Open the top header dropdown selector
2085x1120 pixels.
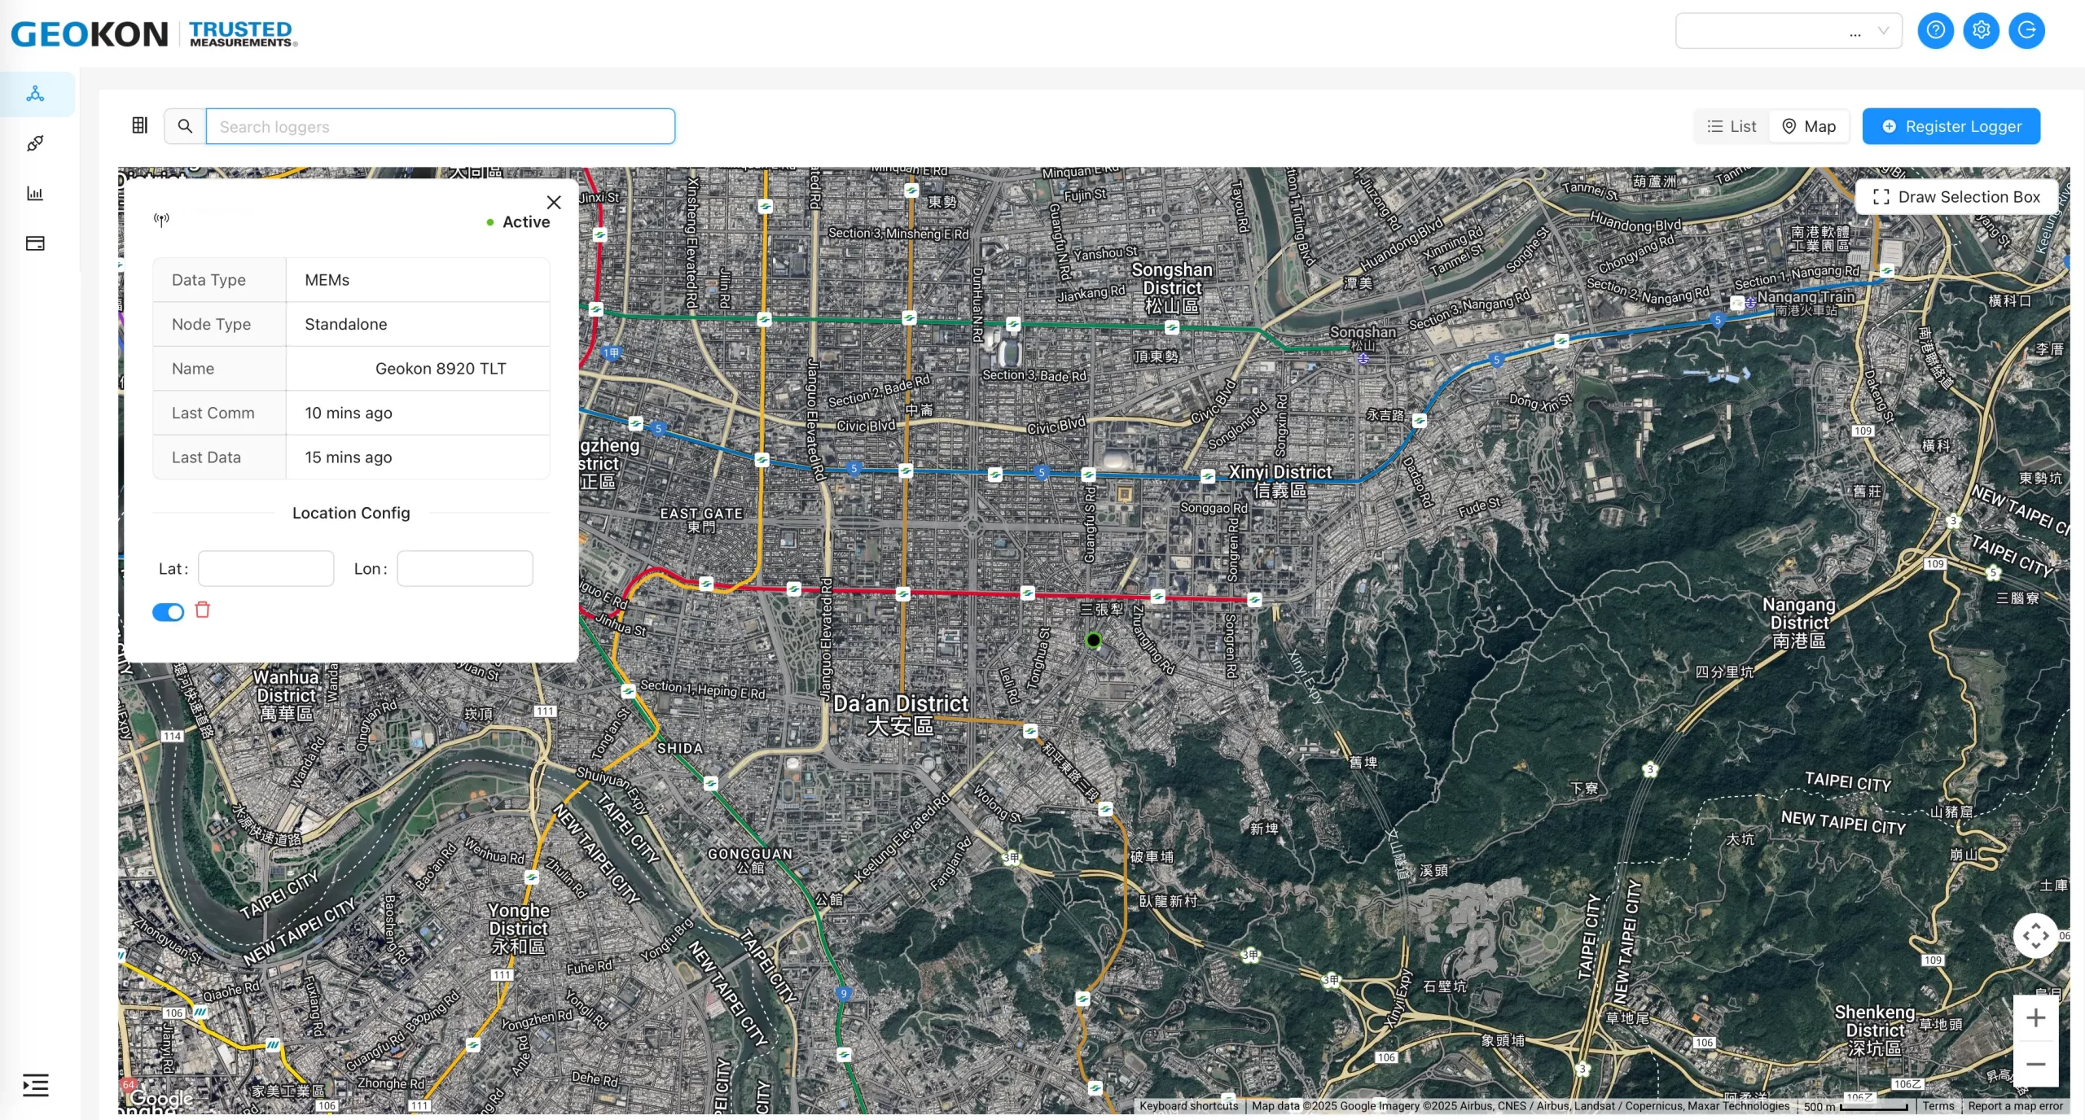pos(1789,32)
